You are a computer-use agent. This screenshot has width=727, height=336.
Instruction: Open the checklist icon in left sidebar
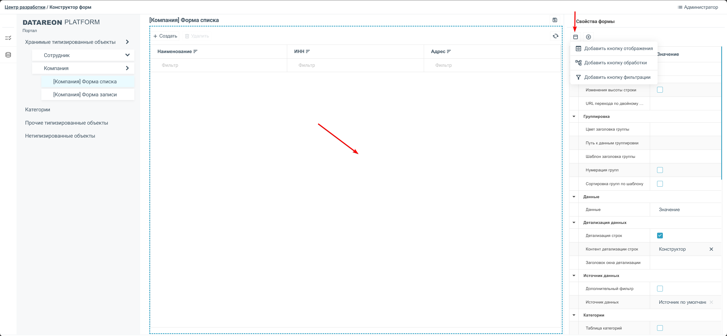click(x=8, y=38)
